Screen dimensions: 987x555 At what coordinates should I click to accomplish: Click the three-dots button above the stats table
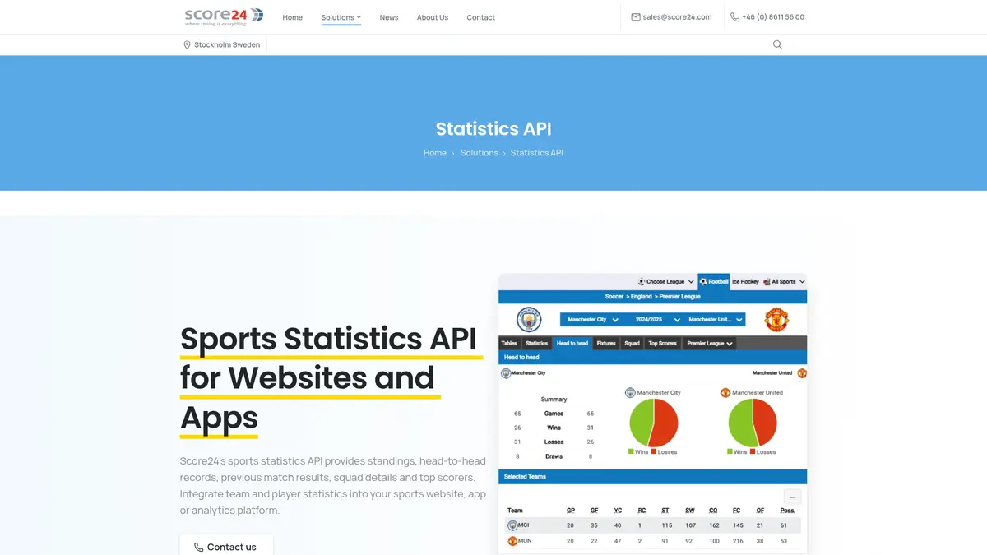click(x=792, y=497)
